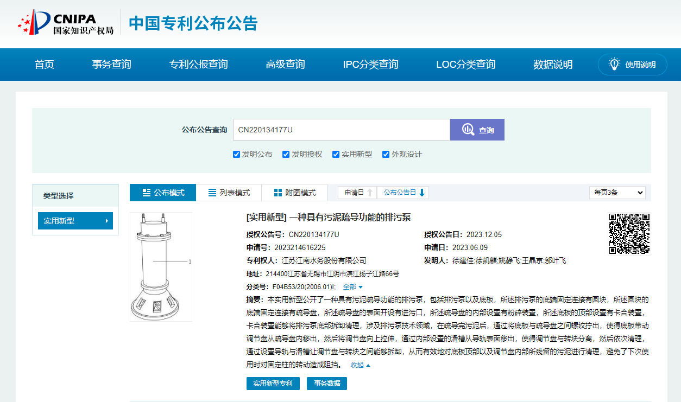Viewport: 681px width, 402px height.
Task: Click the address 214400江苏省无锡市江阴市…
Action: 332,273
